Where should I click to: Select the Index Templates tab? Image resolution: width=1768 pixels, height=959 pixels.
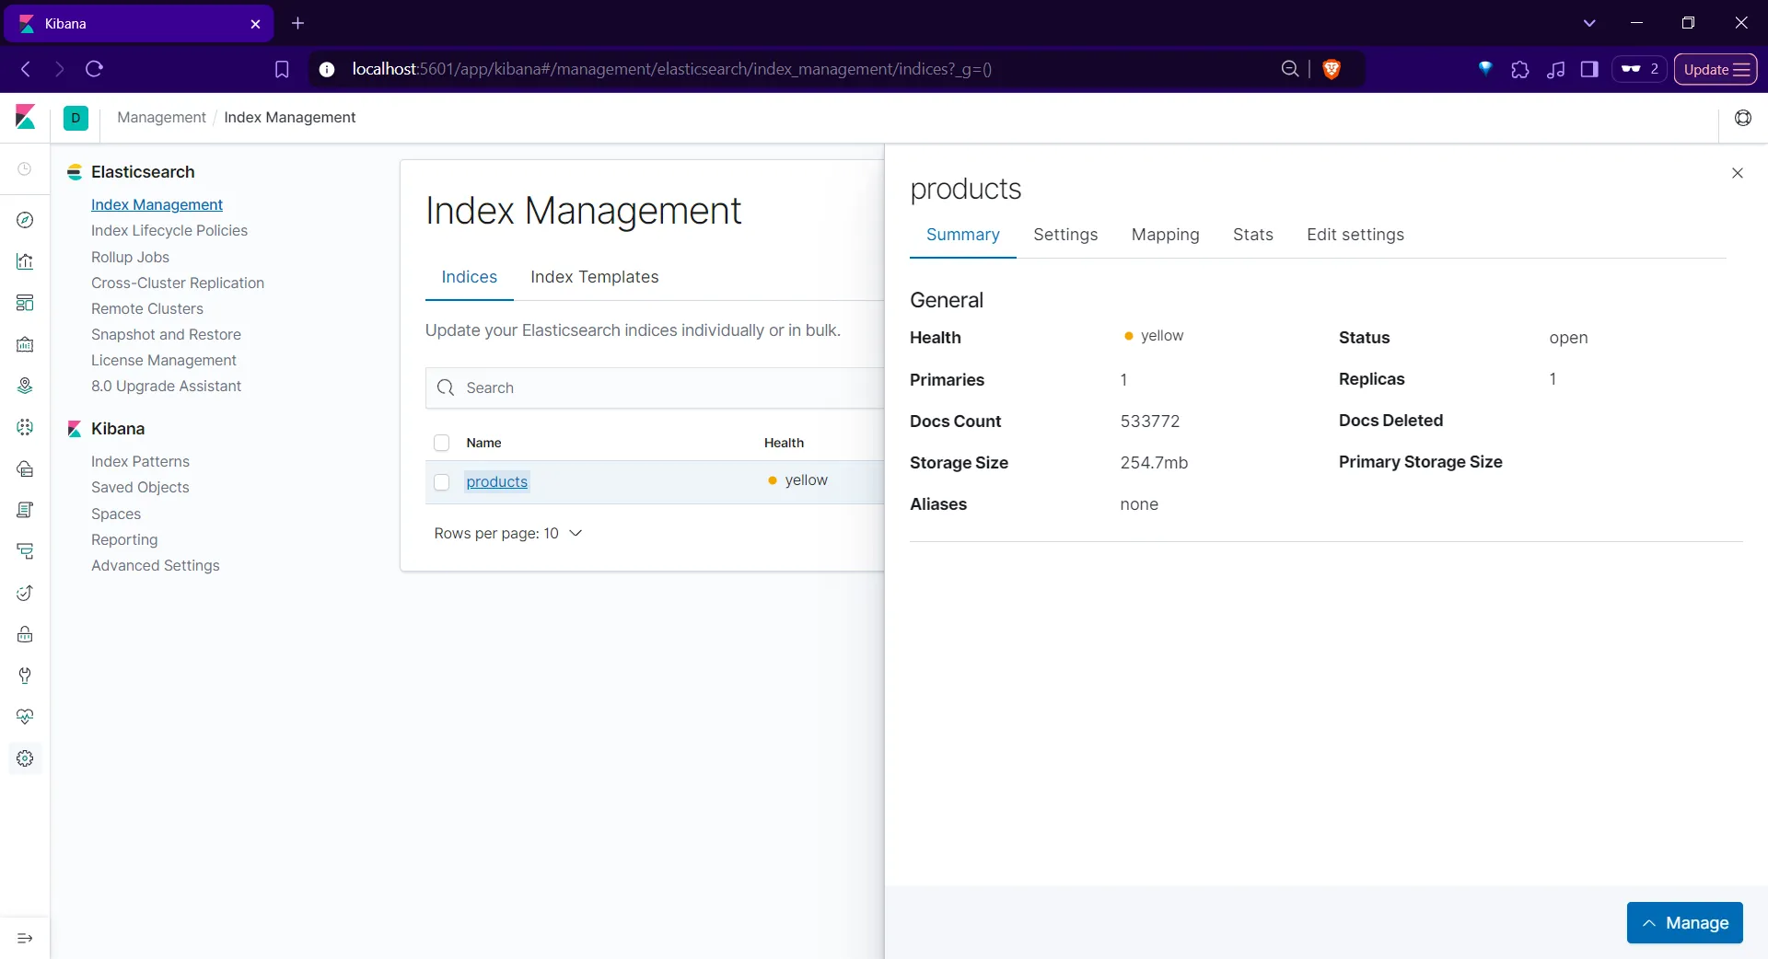(x=594, y=277)
